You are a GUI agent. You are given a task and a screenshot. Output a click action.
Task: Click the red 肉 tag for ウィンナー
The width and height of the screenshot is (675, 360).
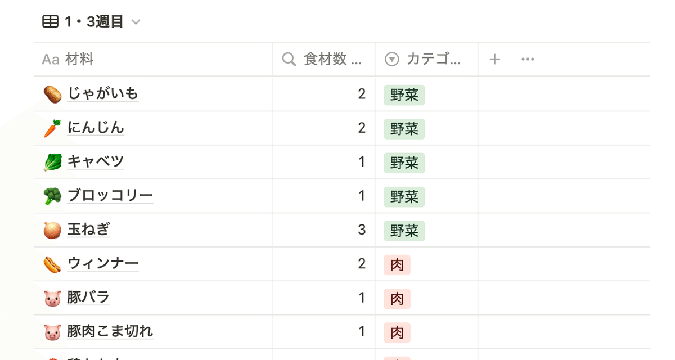(x=397, y=264)
